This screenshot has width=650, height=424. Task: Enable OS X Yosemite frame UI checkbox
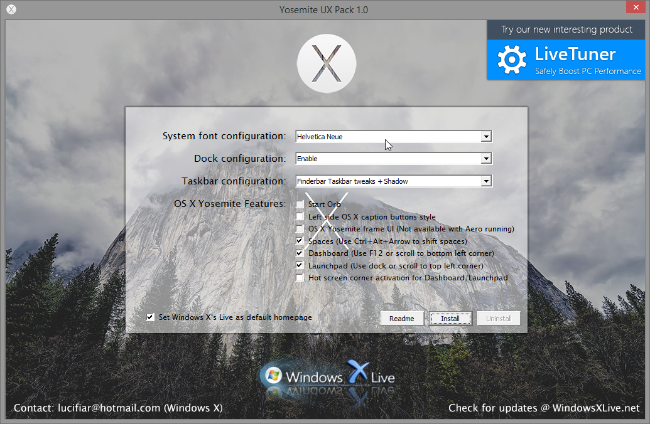click(300, 228)
